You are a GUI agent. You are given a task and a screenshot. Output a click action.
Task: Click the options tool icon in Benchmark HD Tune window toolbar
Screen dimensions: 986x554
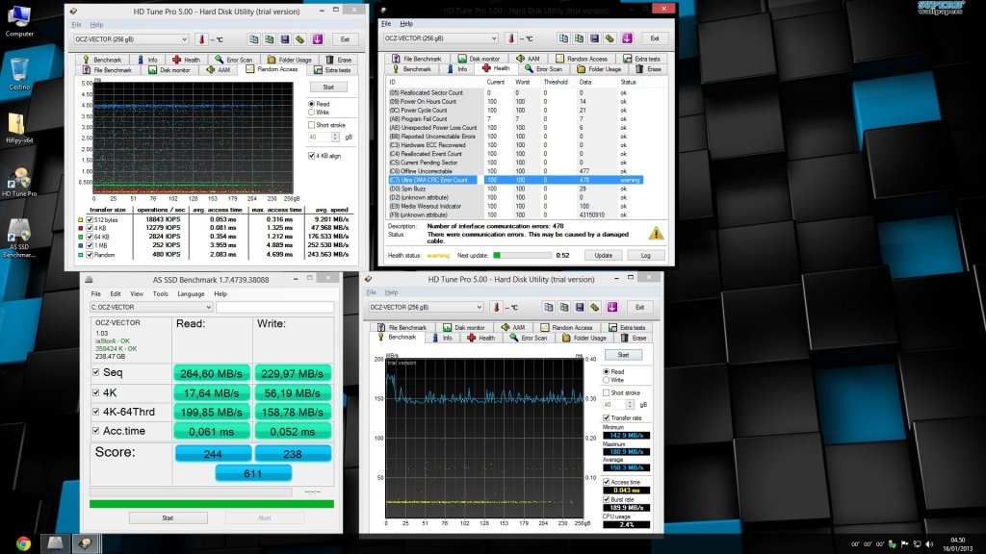tap(595, 307)
